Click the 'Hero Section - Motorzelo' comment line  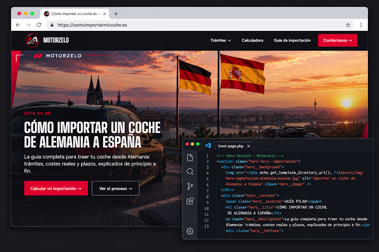pos(250,156)
